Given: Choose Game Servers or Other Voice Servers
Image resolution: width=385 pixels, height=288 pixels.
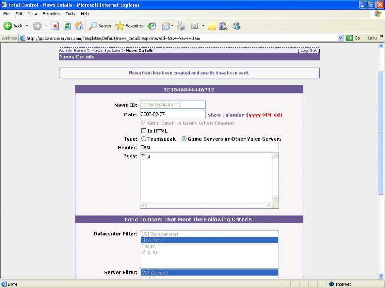Looking at the screenshot, I should 184,139.
